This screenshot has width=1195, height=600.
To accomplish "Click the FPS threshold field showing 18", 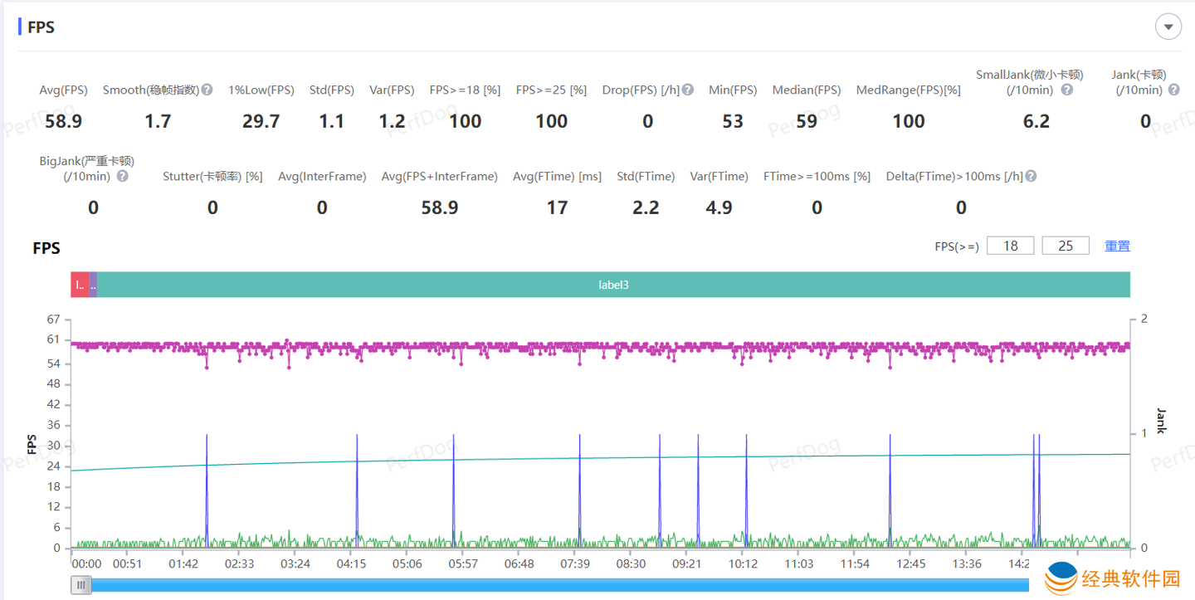I will (x=1010, y=246).
